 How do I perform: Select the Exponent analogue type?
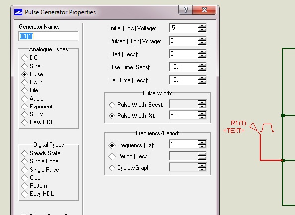coord(37,107)
